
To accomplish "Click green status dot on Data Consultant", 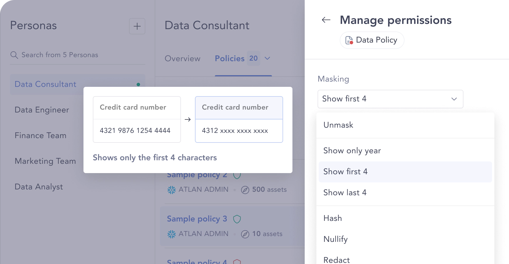I will coord(138,85).
